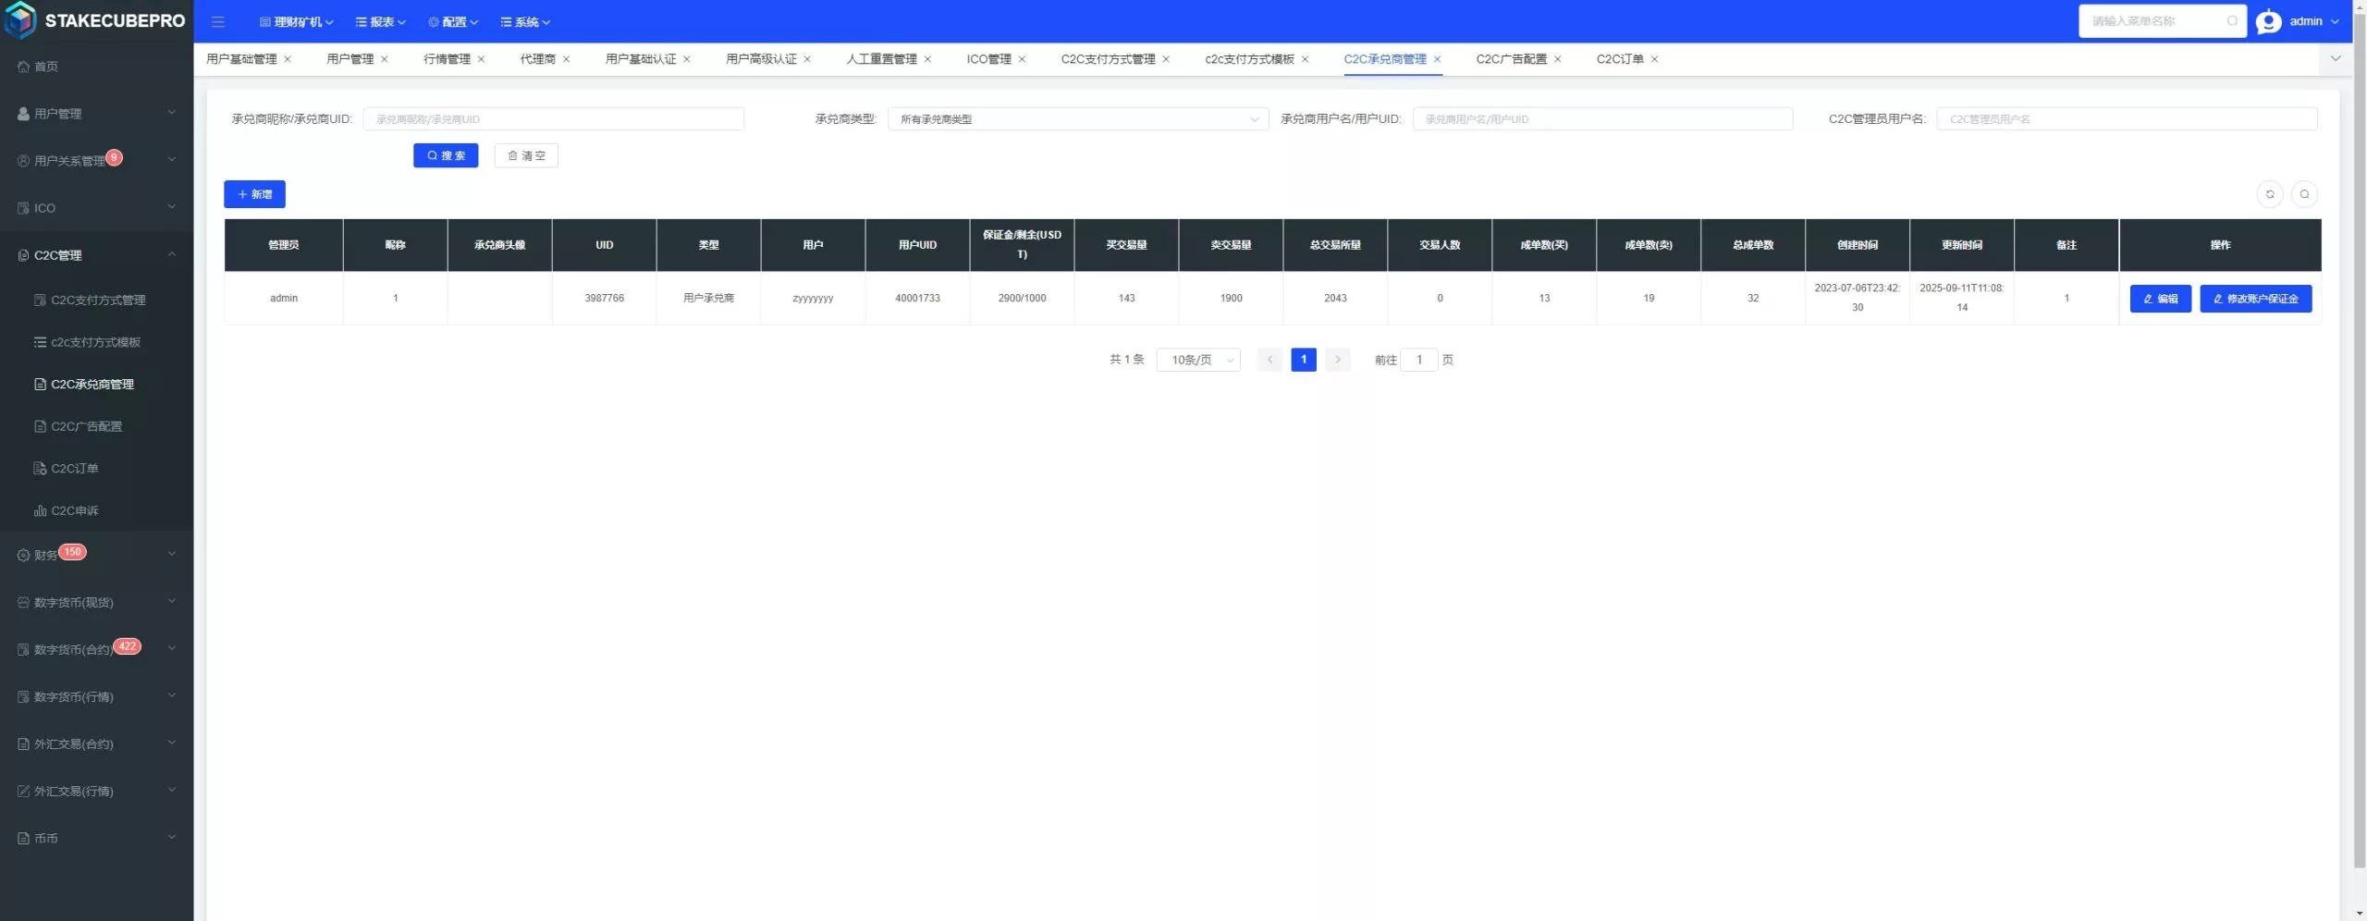Expand 数字货币(现货) sidebar group
Image resolution: width=2367 pixels, height=921 pixels.
pyautogui.click(x=96, y=601)
